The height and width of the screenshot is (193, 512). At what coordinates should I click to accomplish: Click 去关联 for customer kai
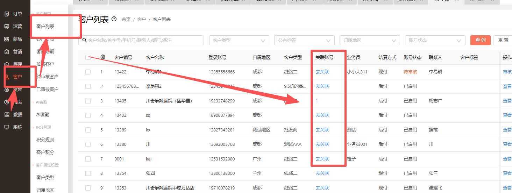pos(322,159)
